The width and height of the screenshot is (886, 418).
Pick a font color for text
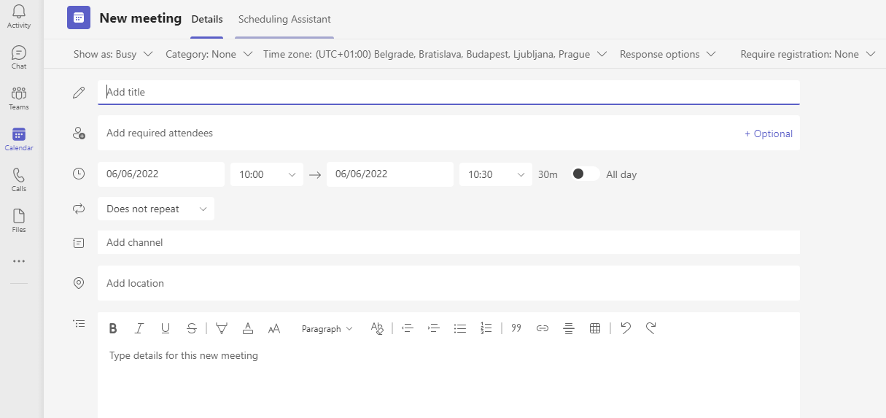click(x=248, y=328)
